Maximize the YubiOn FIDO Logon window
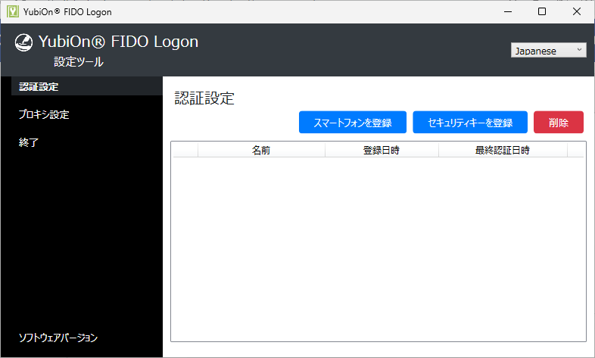Viewport: 595px width, 358px height. coord(542,12)
